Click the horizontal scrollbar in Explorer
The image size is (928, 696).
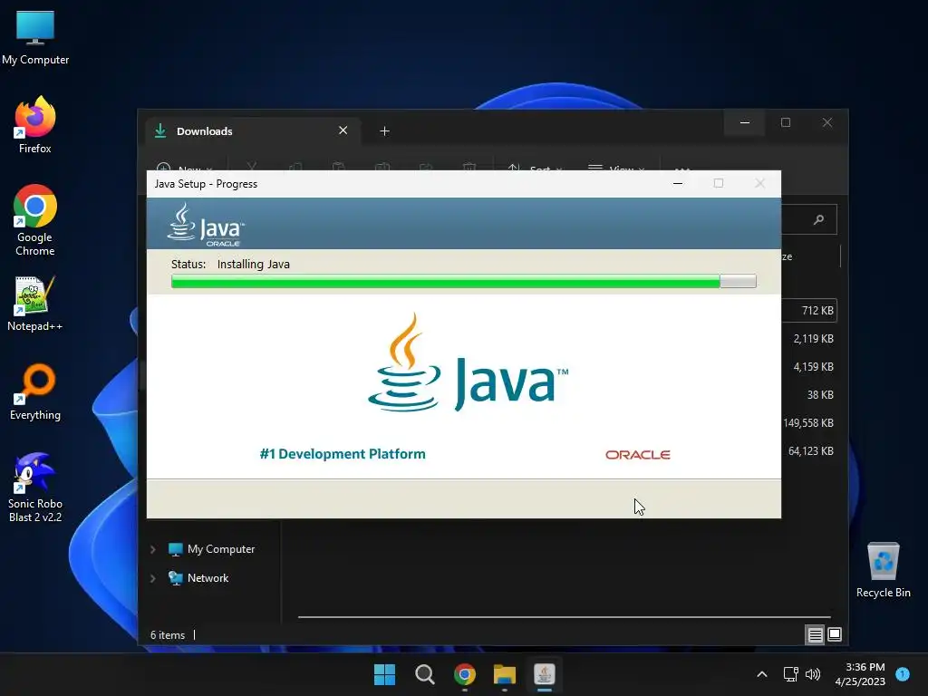point(564,616)
